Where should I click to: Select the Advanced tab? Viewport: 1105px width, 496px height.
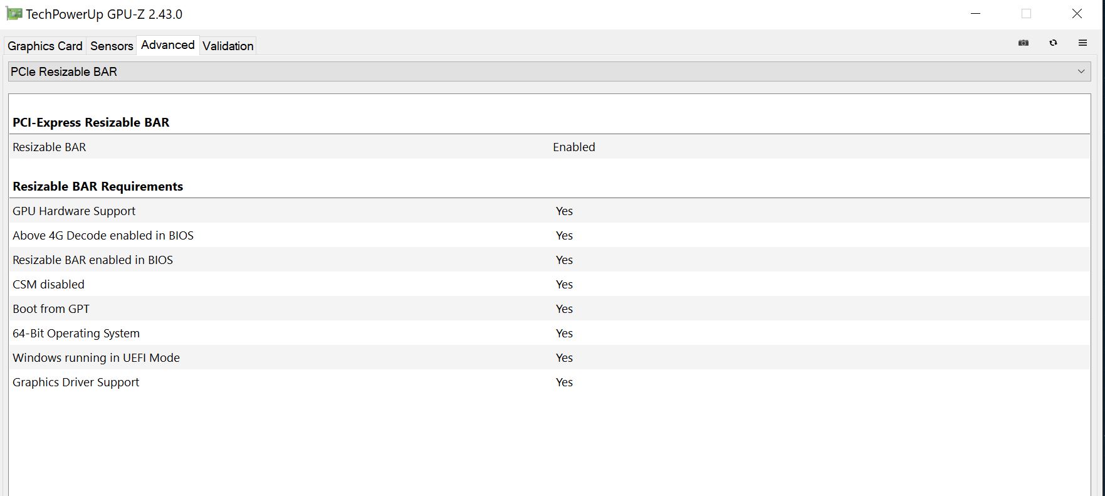[x=168, y=45]
